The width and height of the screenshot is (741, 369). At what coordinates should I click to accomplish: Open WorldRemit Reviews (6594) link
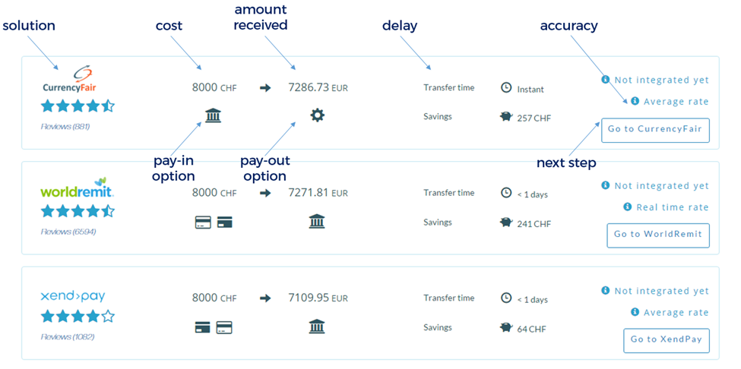tap(68, 232)
